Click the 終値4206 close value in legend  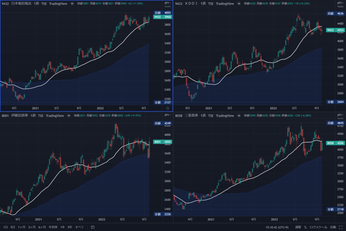pos(287,116)
